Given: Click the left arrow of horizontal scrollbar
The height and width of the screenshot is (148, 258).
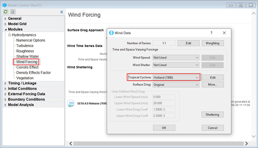Looking at the screenshot, I should coord(71,144).
